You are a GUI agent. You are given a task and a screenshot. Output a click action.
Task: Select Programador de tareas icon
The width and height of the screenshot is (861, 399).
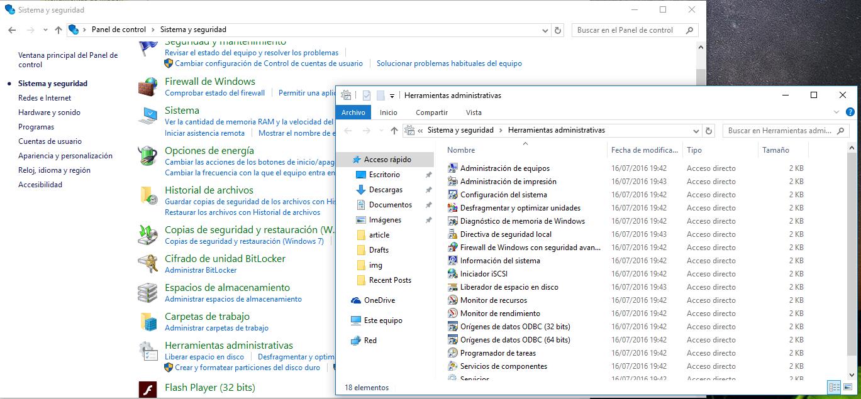(x=452, y=353)
